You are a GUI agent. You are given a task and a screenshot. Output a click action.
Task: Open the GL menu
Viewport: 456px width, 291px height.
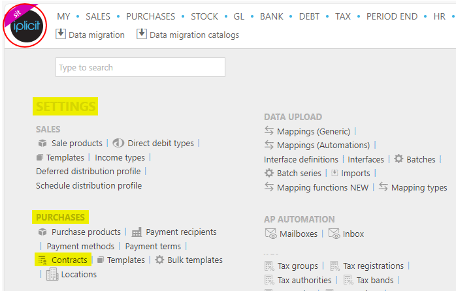[x=238, y=16]
